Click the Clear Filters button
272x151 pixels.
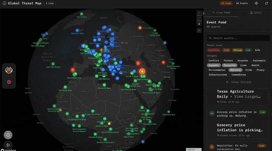pos(239,82)
